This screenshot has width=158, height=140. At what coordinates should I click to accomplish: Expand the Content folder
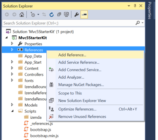pyautogui.click(x=12, y=68)
